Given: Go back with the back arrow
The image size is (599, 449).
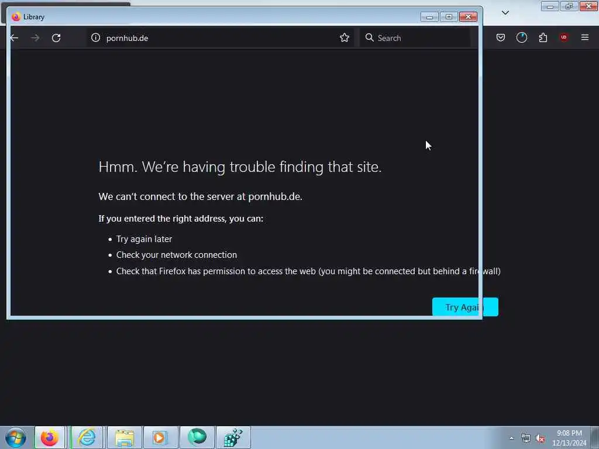Looking at the screenshot, I should 15,38.
